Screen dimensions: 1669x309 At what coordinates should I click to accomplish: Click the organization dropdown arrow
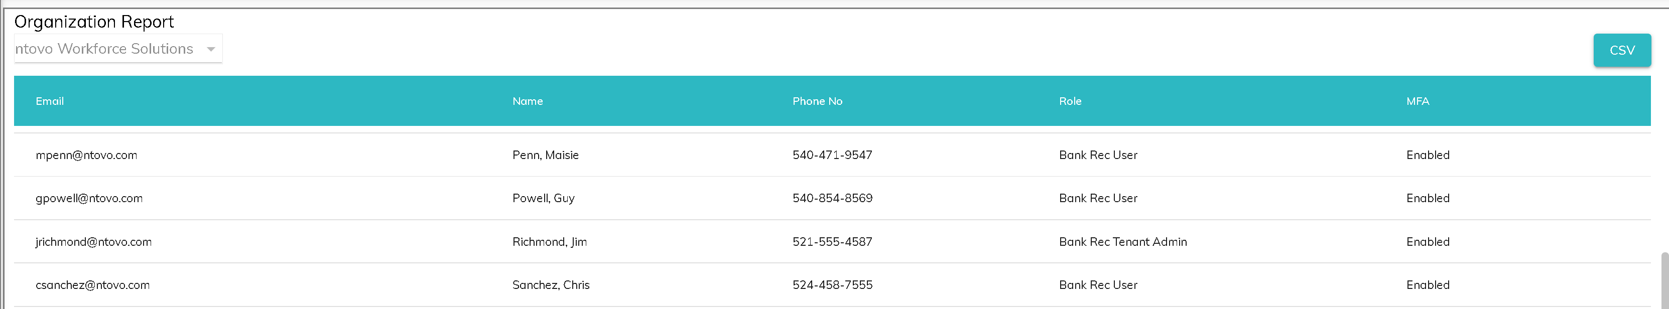[x=210, y=49]
